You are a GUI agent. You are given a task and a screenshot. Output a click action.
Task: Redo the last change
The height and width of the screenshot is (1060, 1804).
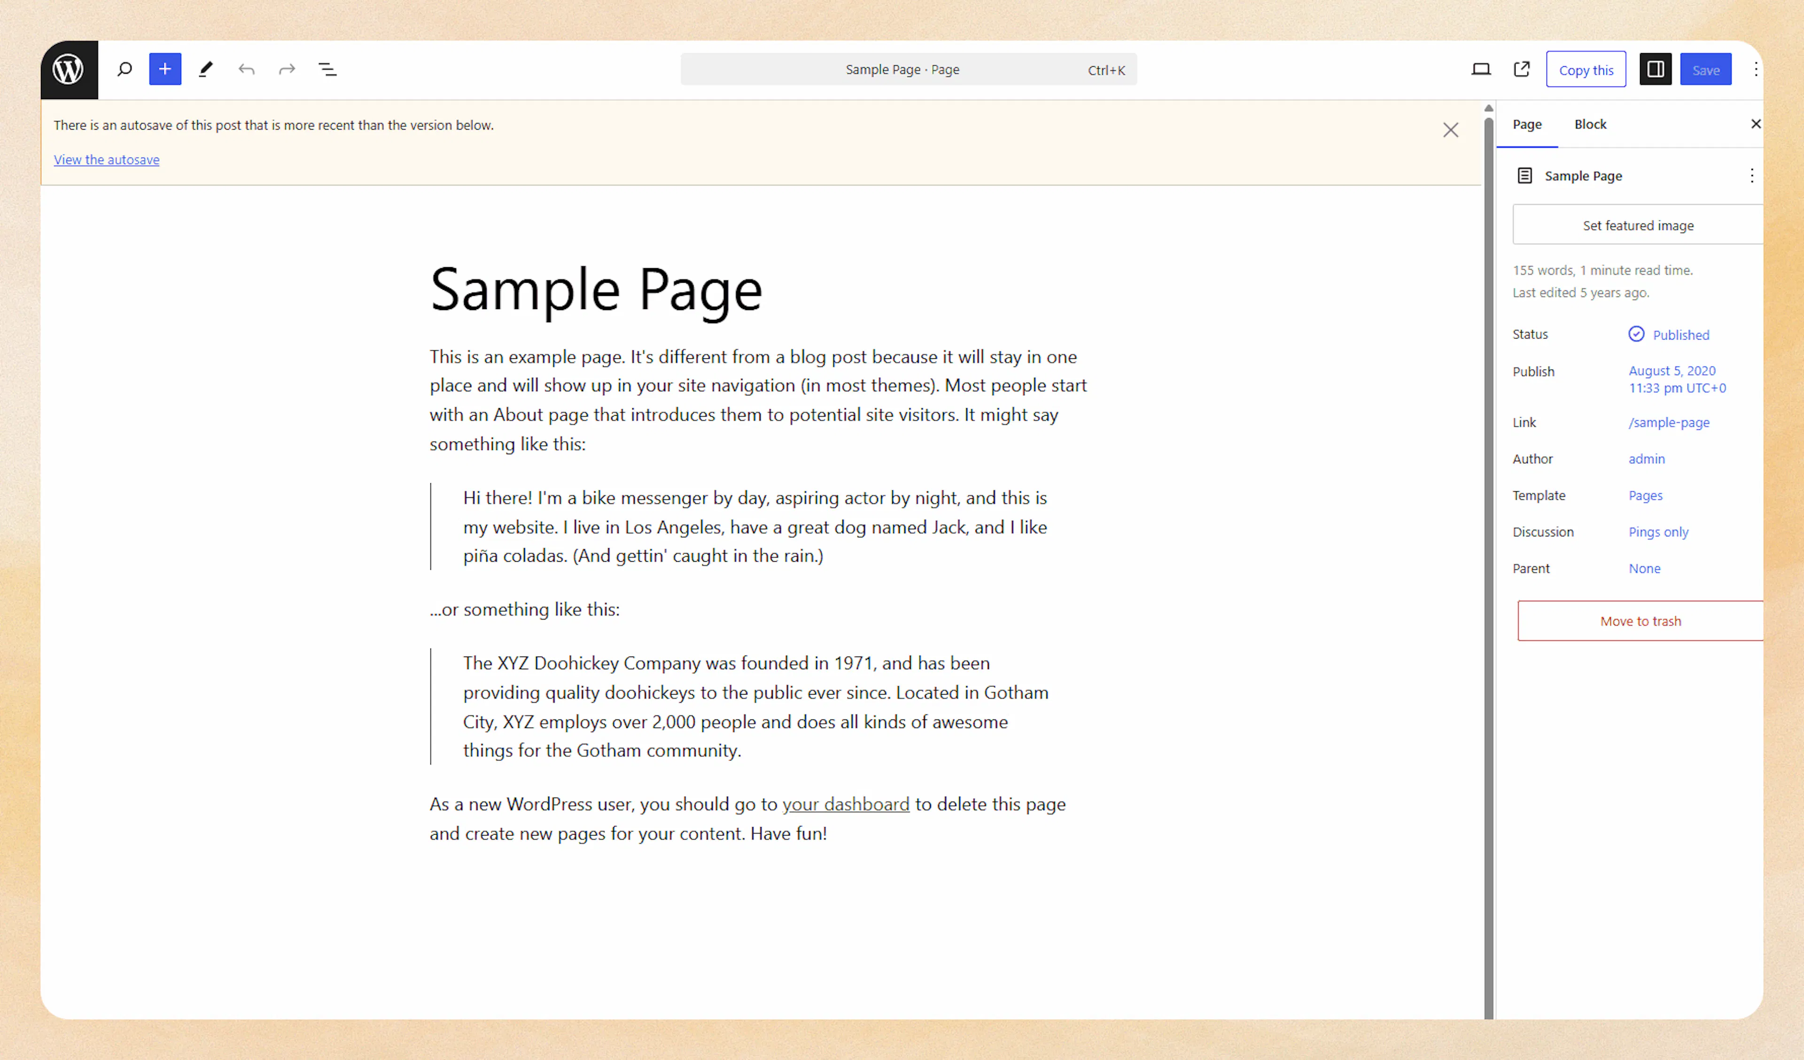pos(287,69)
